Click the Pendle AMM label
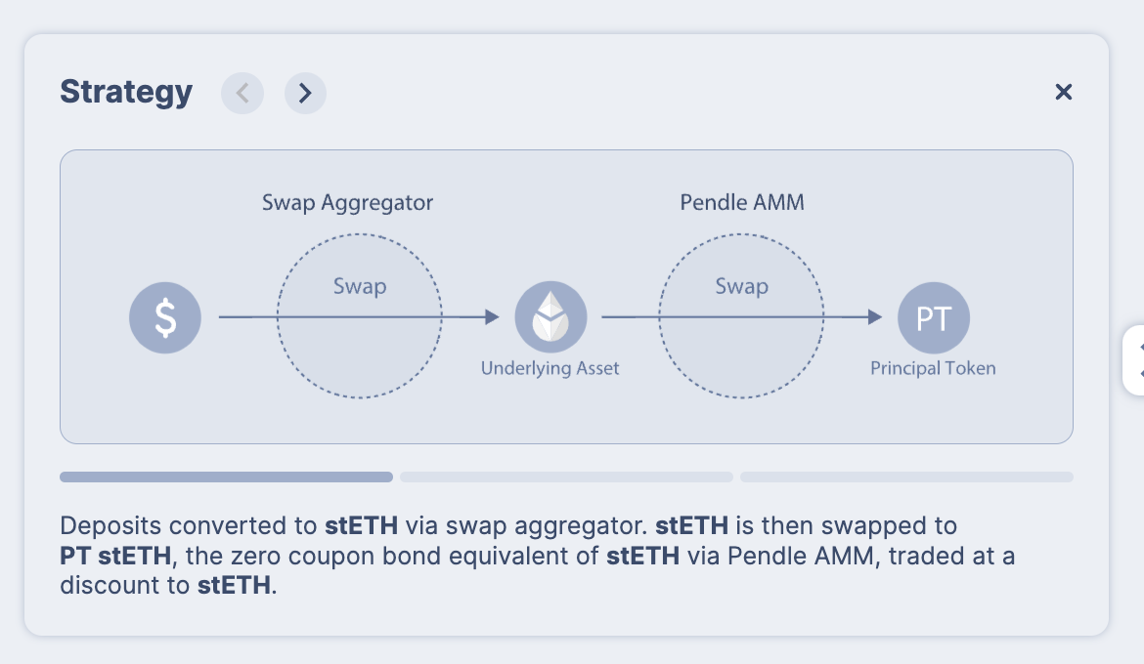This screenshot has width=1144, height=664. [742, 203]
